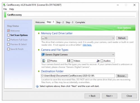
Task: Switch to the Complete tab
Action: pos(80,22)
